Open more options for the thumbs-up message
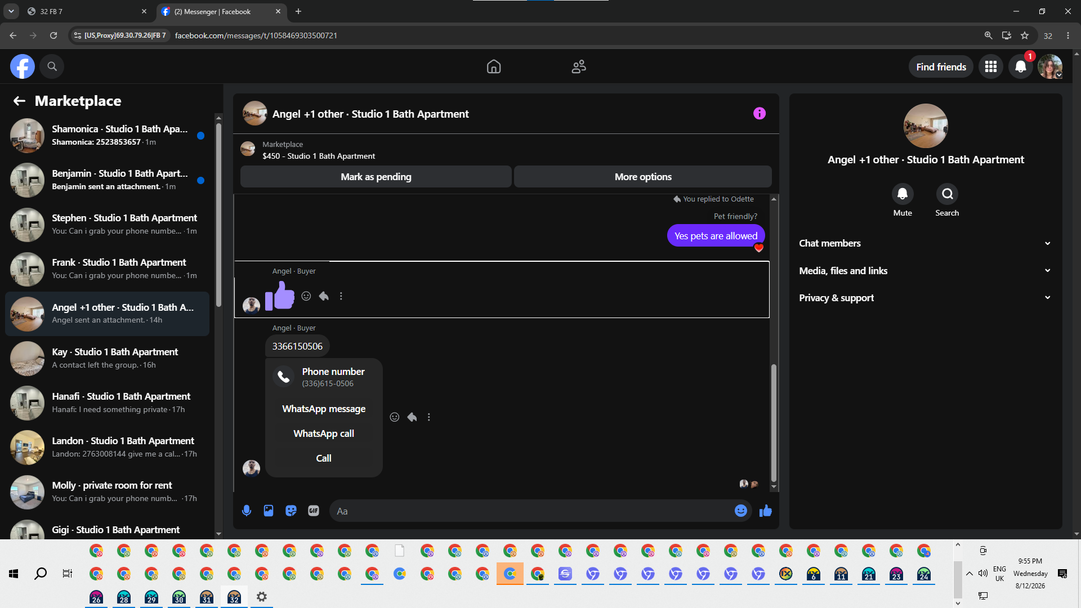This screenshot has height=608, width=1081. (341, 296)
